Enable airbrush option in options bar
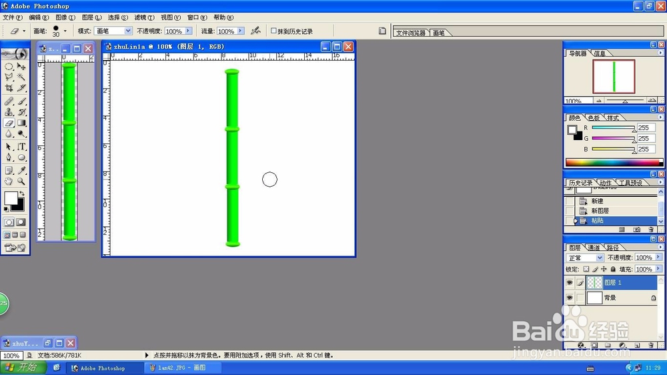667x375 pixels. coord(255,31)
